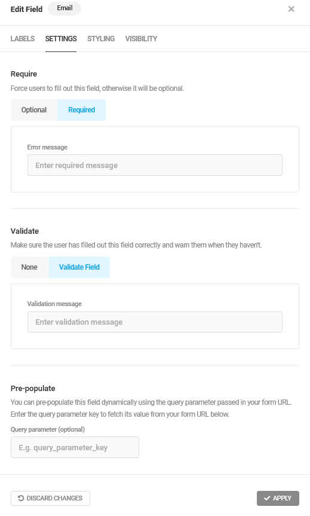This screenshot has height=516, width=310.
Task: Focus the validation message input box
Action: point(155,322)
